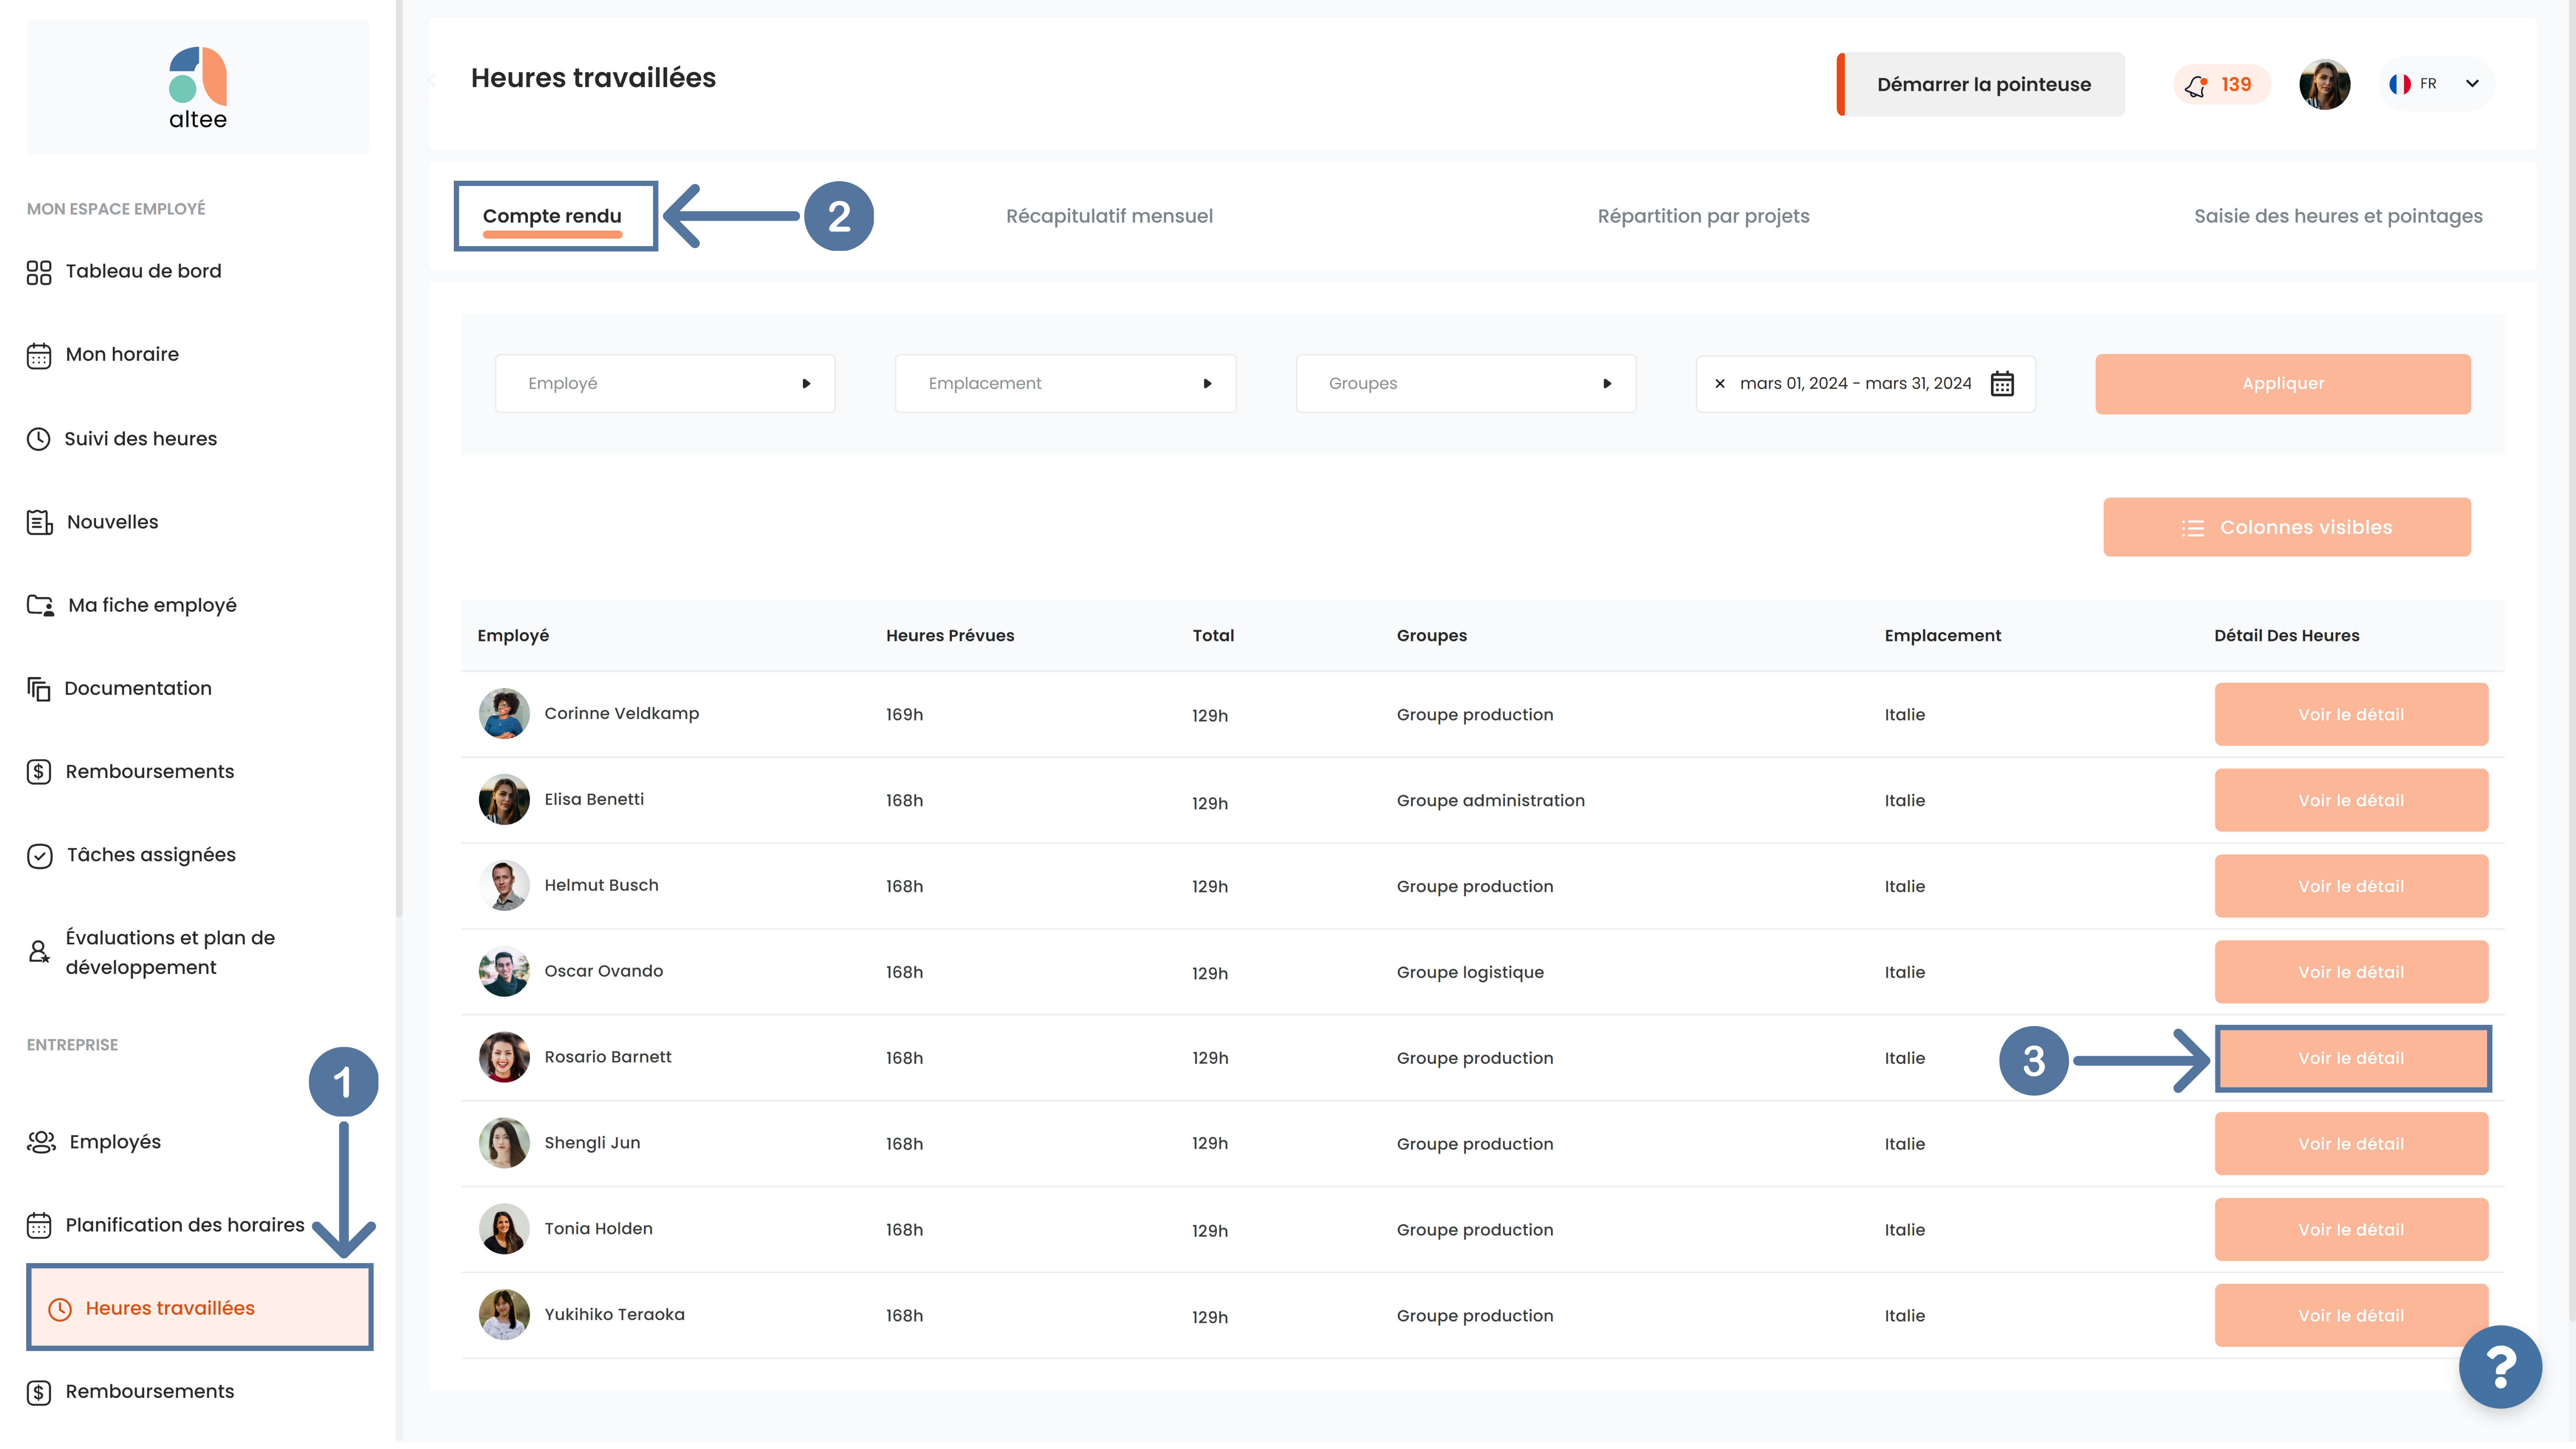Click Démarrer la pointeuse button
The width and height of the screenshot is (2576, 1449).
tap(1981, 85)
